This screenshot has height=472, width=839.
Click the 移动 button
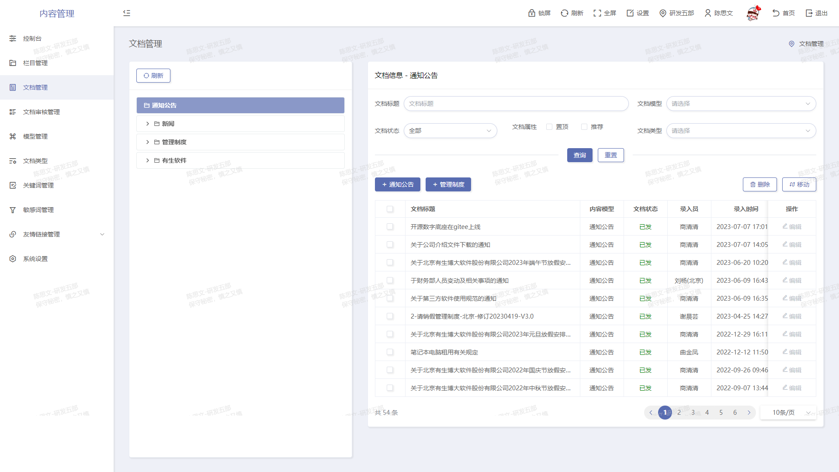[x=799, y=184]
